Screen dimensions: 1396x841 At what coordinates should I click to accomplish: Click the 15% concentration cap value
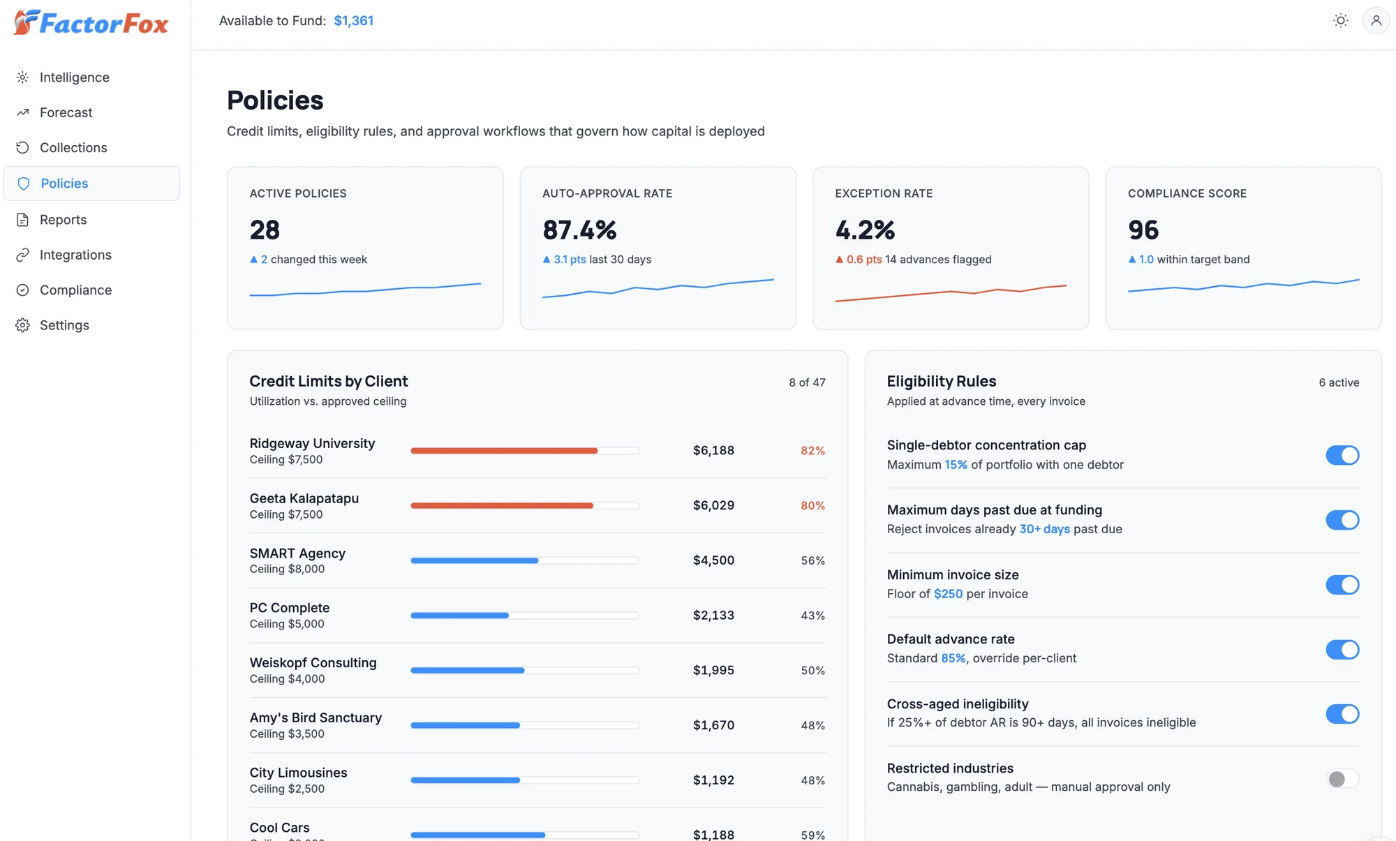(x=956, y=465)
